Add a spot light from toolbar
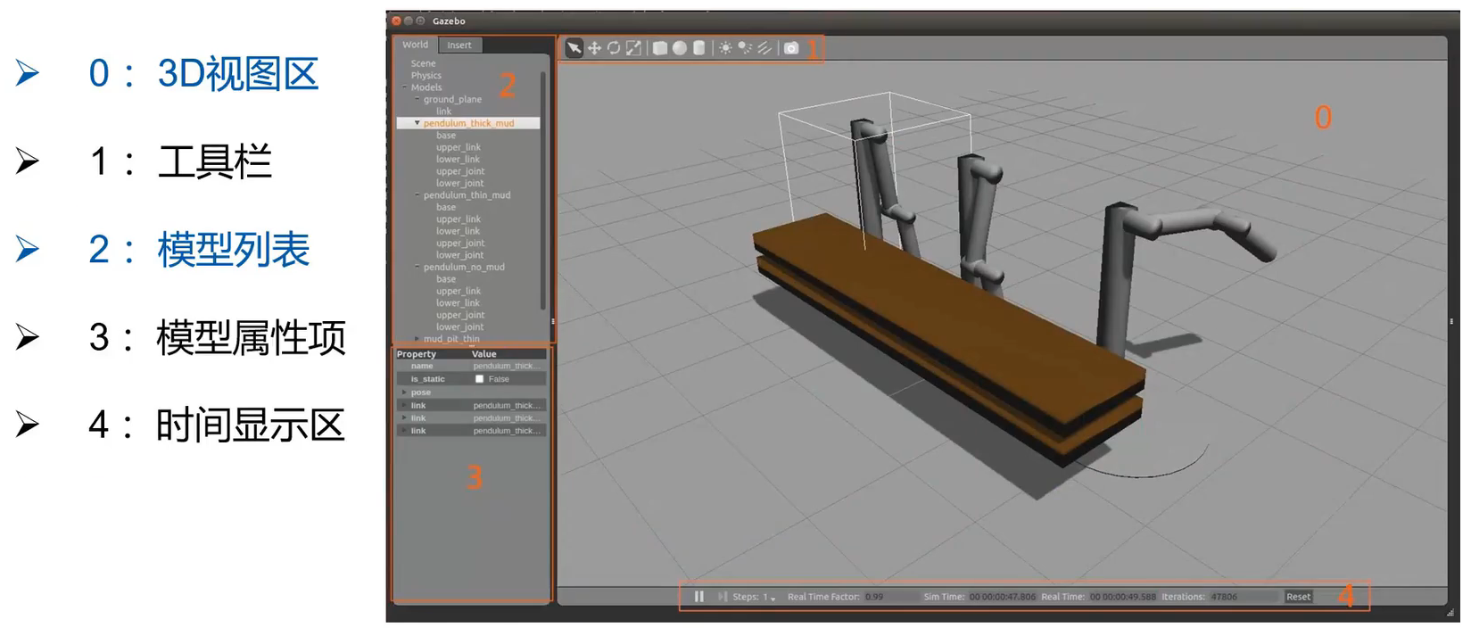The height and width of the screenshot is (636, 1471). pos(745,48)
